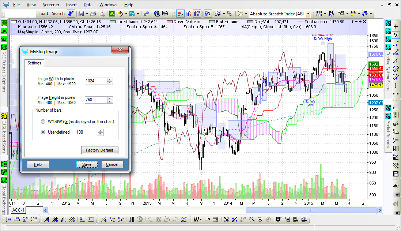Image resolution: width=401 pixels, height=231 pixels.
Task: Open Absolute Breadth Index dropdown arrow
Action: coord(308,14)
